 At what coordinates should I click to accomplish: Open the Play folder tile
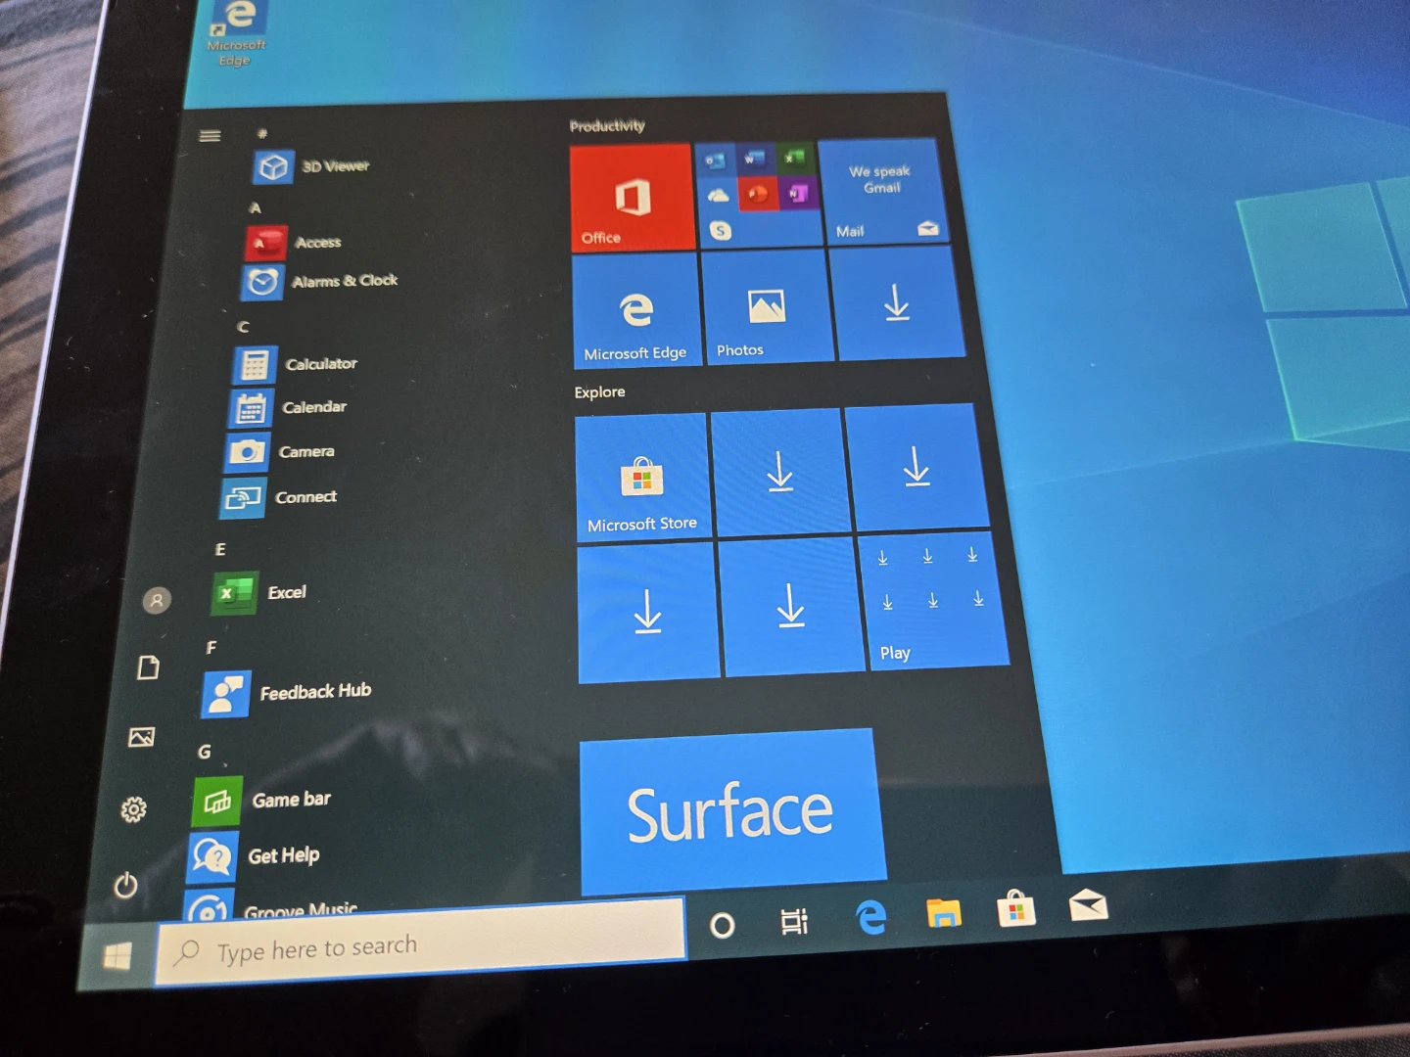click(931, 601)
